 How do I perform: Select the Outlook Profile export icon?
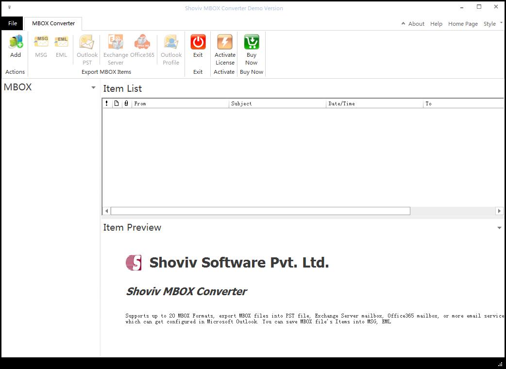171,42
